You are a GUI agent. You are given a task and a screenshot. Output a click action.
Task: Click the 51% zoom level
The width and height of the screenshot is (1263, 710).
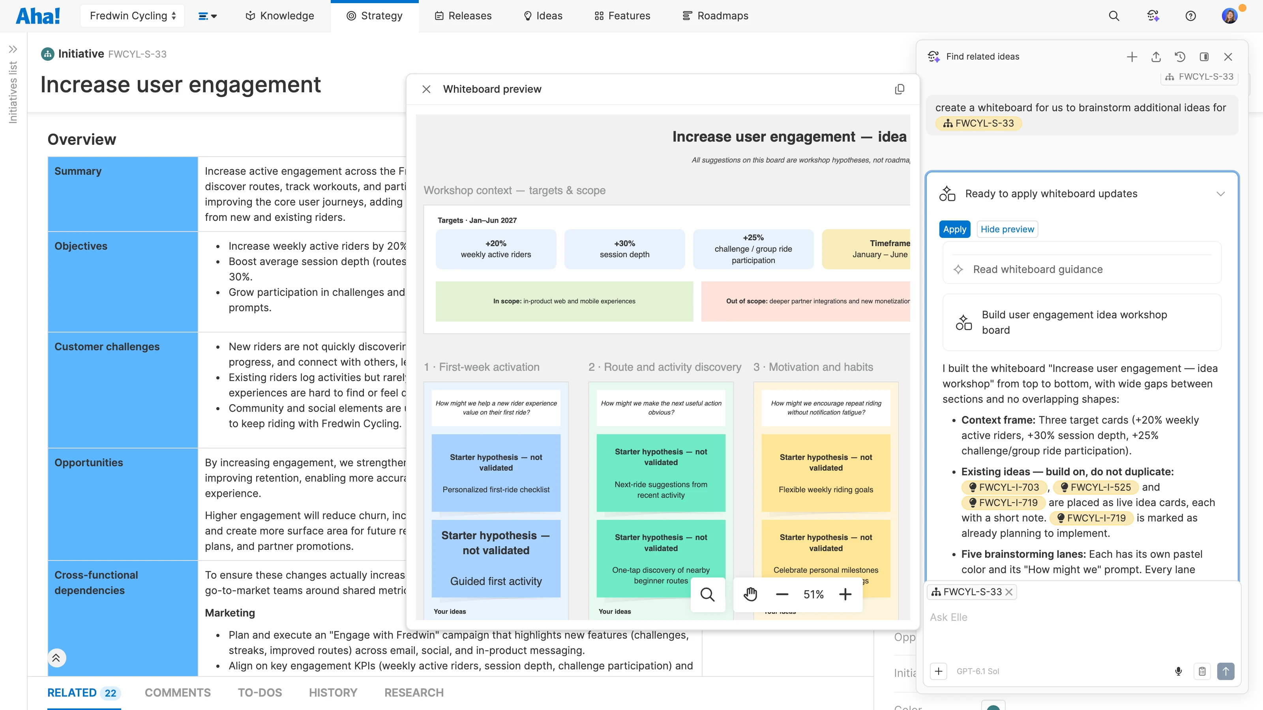813,594
